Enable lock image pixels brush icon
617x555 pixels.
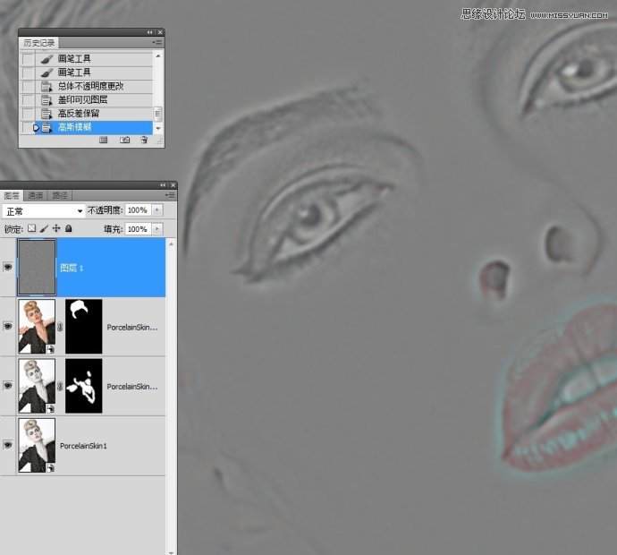(x=44, y=229)
